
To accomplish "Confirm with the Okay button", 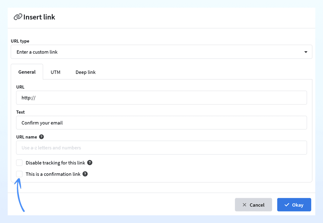I will [294, 205].
